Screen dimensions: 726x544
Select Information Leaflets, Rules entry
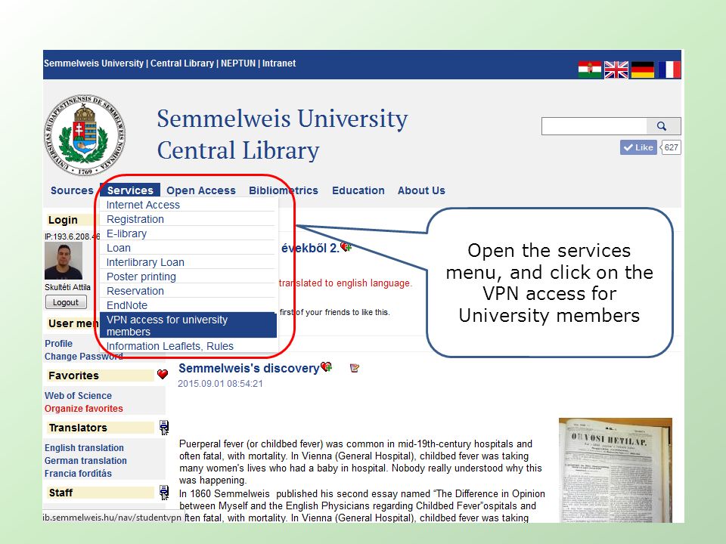pos(188,345)
